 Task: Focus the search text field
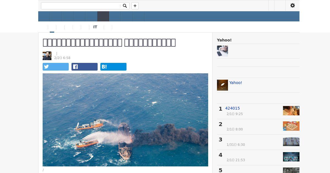81,6
